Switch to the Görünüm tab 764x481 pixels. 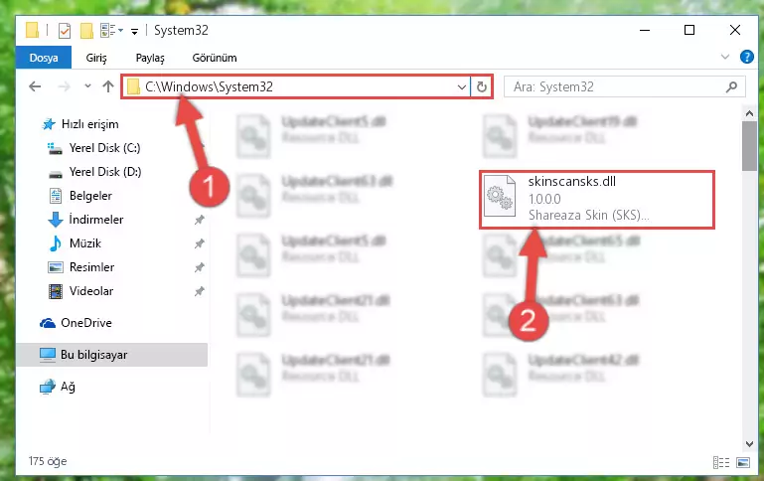(x=215, y=58)
